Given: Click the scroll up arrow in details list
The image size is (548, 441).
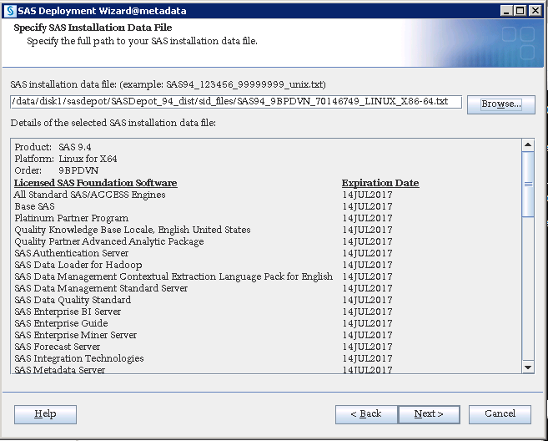Looking at the screenshot, I should point(528,144).
